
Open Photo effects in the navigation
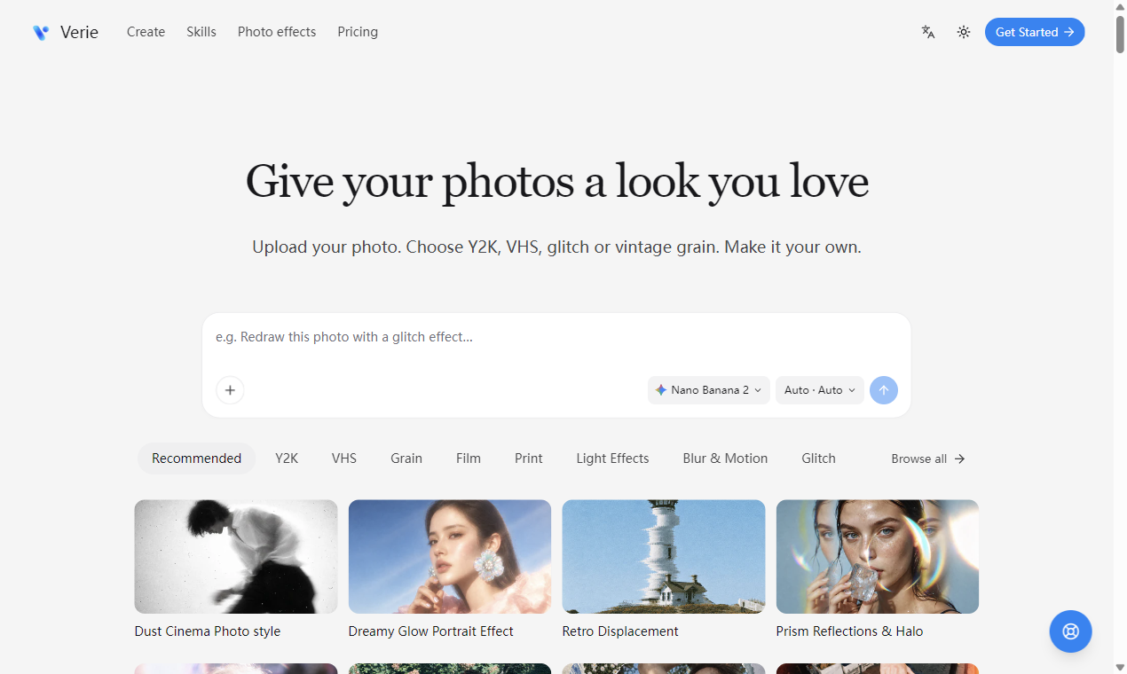point(277,32)
